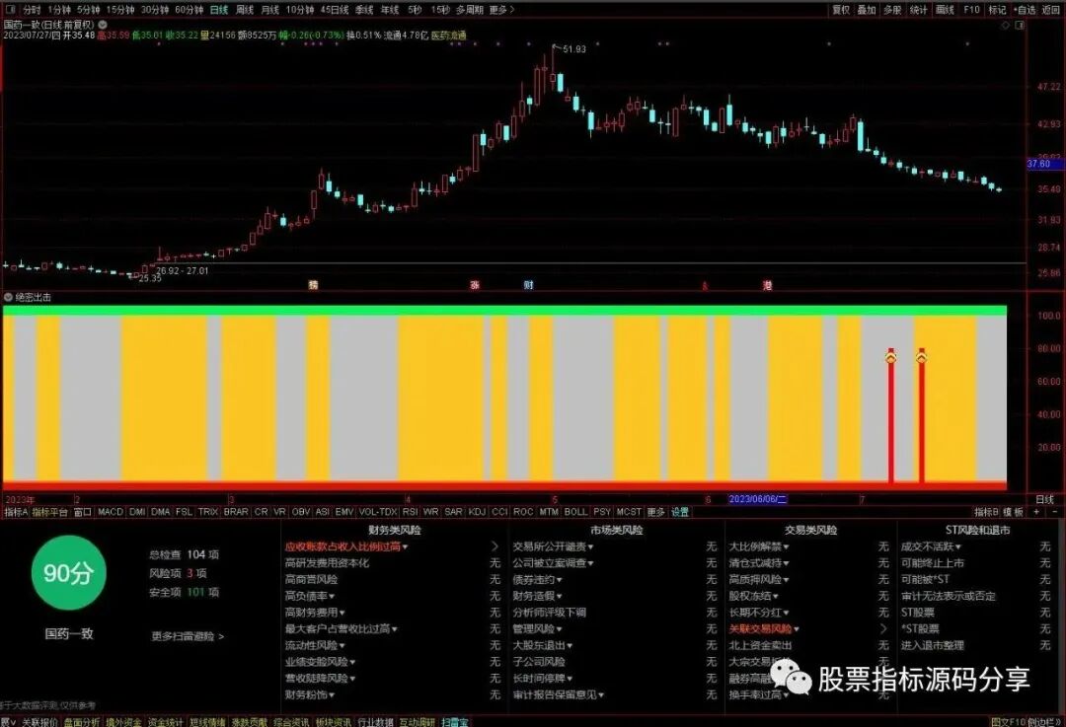Select KDJ indicator
Screen dimensions: 1066x727
tap(478, 512)
